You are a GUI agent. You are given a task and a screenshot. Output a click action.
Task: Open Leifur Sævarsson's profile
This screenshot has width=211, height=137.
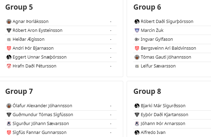(x=158, y=66)
